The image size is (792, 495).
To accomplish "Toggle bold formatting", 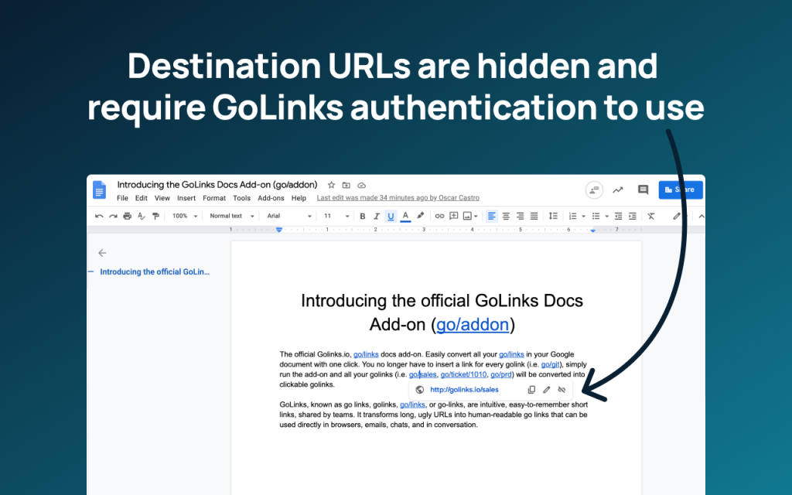I will pyautogui.click(x=362, y=217).
